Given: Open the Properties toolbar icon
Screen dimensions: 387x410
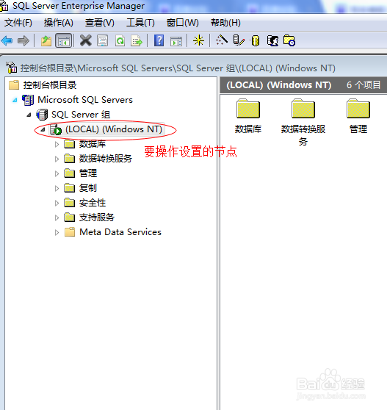Looking at the screenshot, I should click(x=102, y=41).
